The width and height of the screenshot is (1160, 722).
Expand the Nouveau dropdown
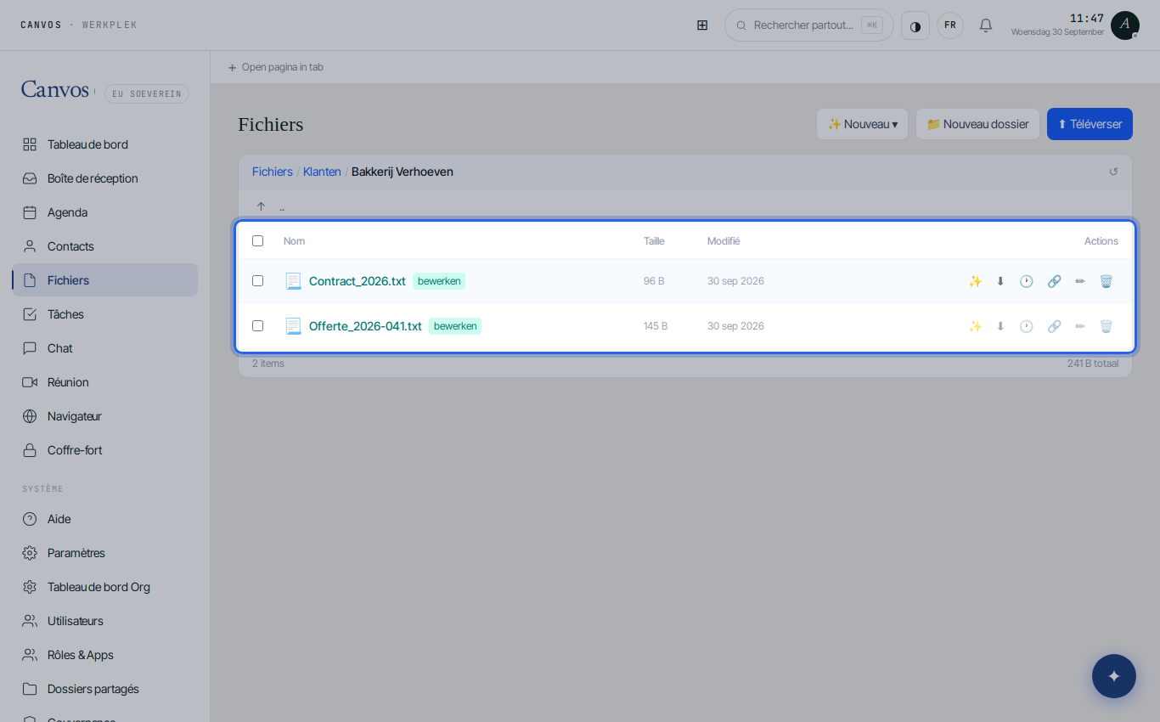pos(862,124)
